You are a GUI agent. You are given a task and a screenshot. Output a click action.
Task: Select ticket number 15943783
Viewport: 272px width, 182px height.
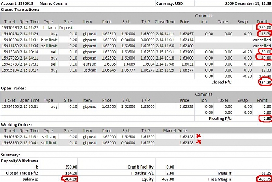pos(10,64)
